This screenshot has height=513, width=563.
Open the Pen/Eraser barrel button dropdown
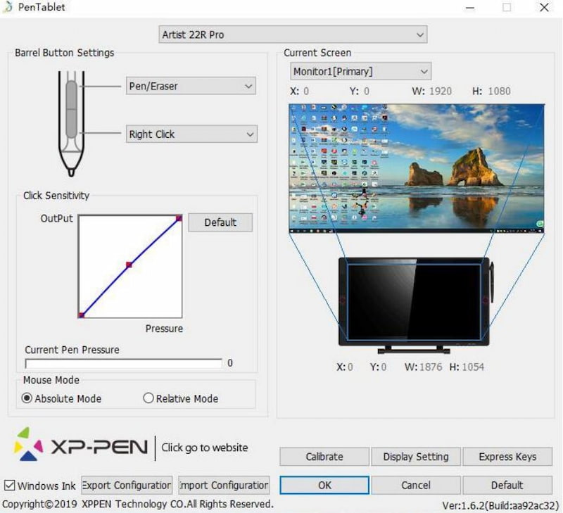191,86
